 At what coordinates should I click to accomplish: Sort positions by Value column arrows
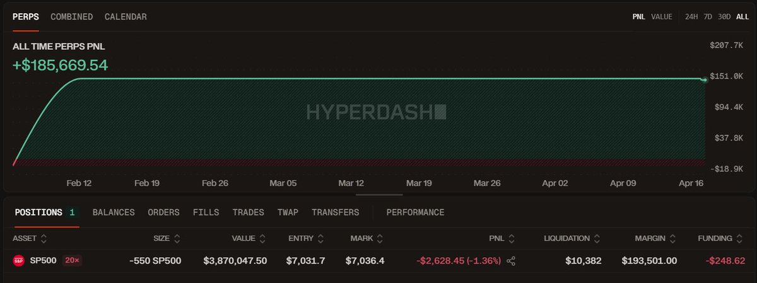[x=264, y=239]
